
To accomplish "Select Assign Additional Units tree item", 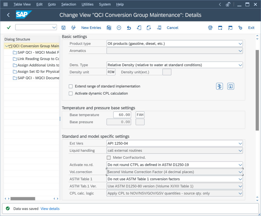I will [x=38, y=65].
